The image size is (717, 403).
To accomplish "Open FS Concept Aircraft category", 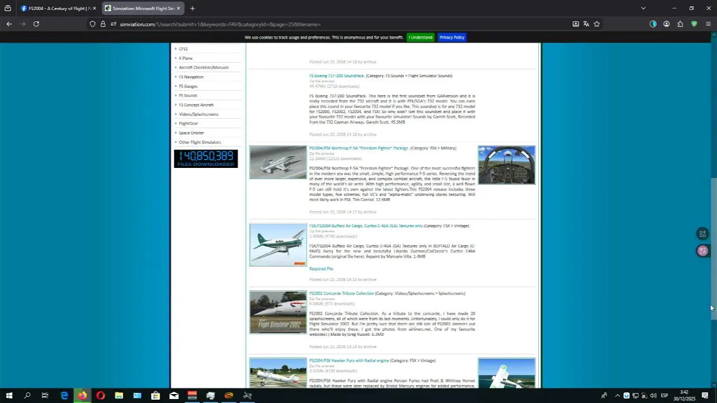I will click(x=196, y=105).
